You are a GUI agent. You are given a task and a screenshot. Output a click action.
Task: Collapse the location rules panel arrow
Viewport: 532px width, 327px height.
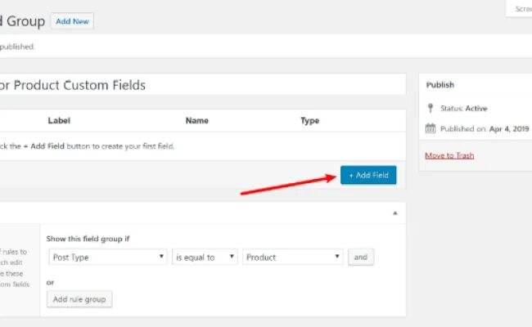(395, 213)
